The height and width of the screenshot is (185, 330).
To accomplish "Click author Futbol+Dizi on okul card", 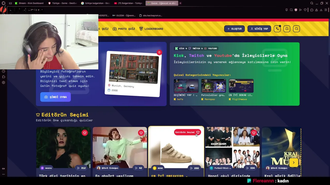I will point(221,168).
